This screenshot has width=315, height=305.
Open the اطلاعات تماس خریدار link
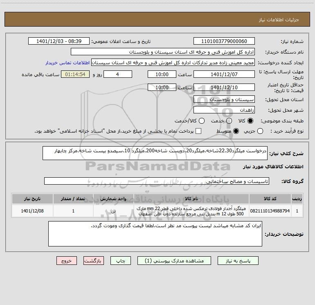[67, 63]
